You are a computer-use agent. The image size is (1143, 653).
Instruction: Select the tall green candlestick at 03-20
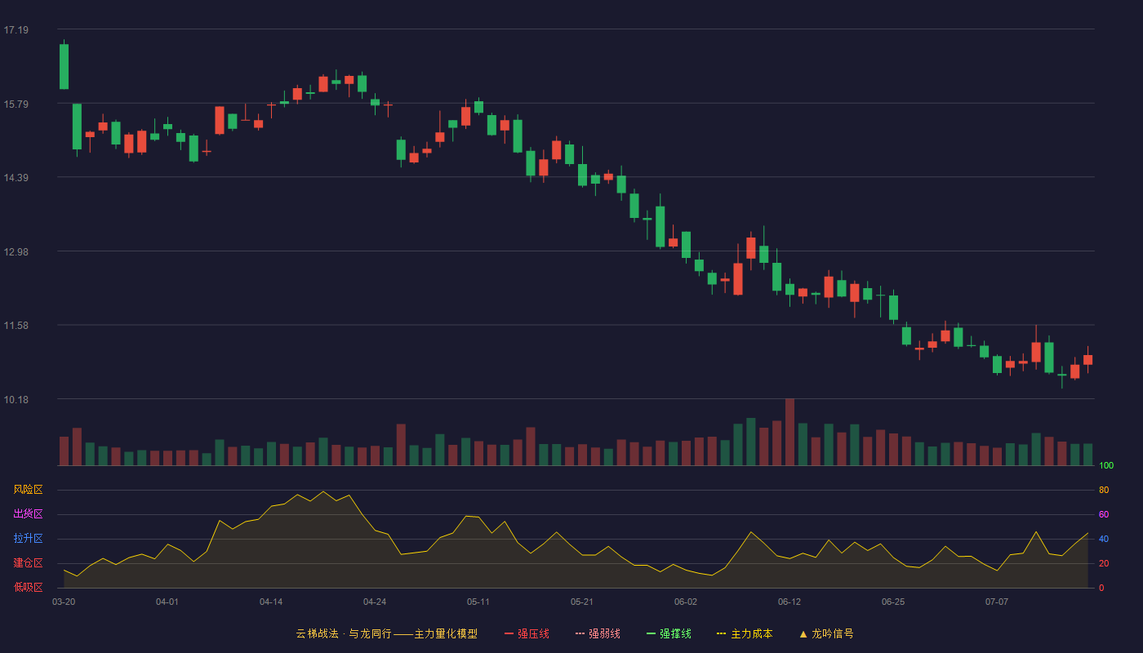(x=64, y=66)
